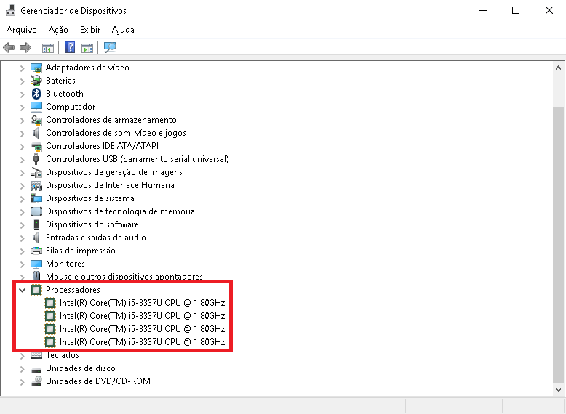
Task: Maximize the Gerenciador de Dispositivos window
Action: point(516,10)
